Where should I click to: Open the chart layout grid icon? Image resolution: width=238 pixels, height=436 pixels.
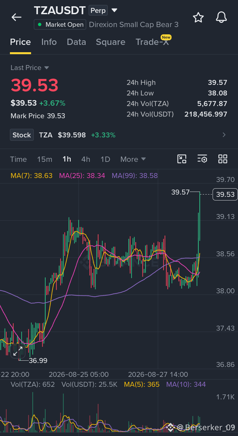(223, 159)
